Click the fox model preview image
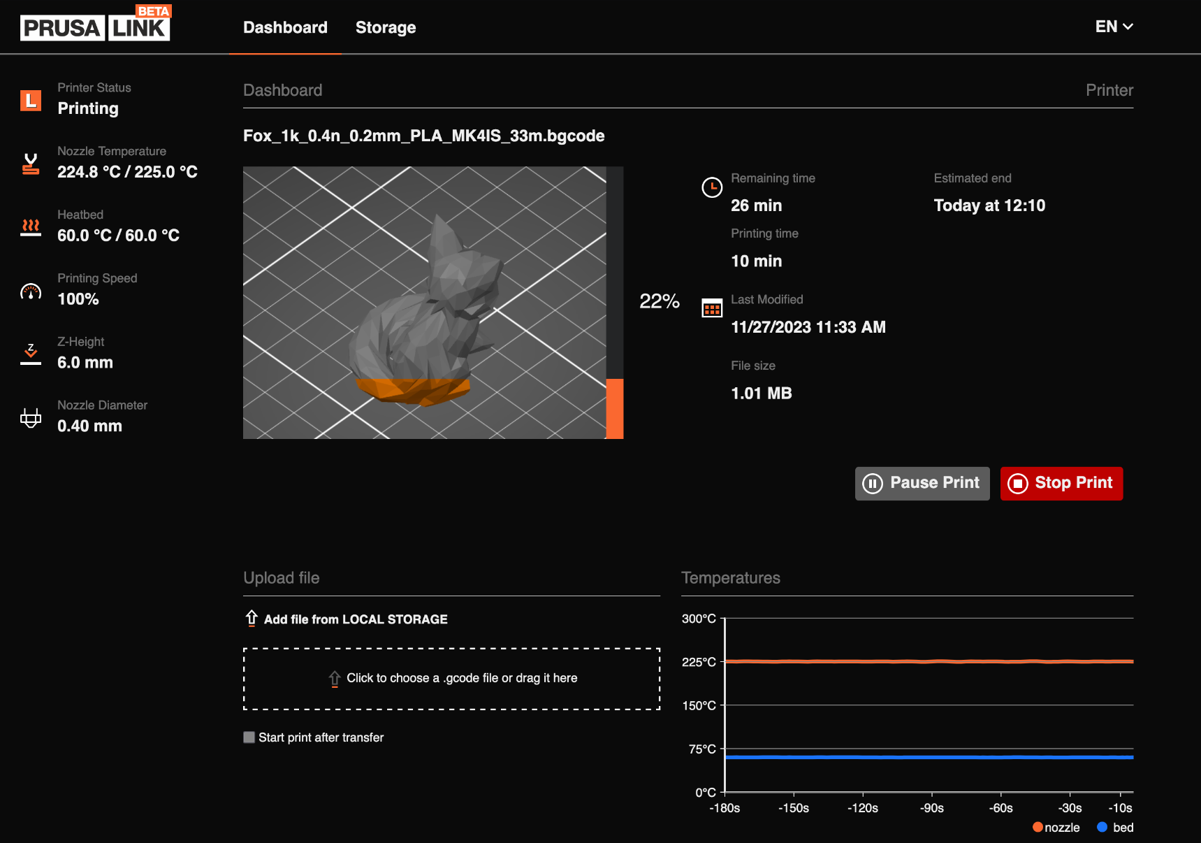 pos(424,303)
